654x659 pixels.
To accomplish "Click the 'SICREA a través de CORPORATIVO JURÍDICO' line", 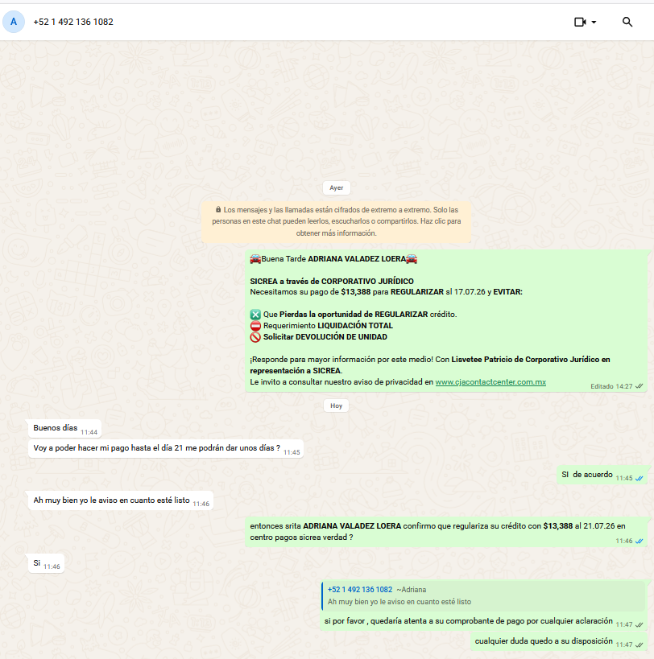I will click(332, 281).
